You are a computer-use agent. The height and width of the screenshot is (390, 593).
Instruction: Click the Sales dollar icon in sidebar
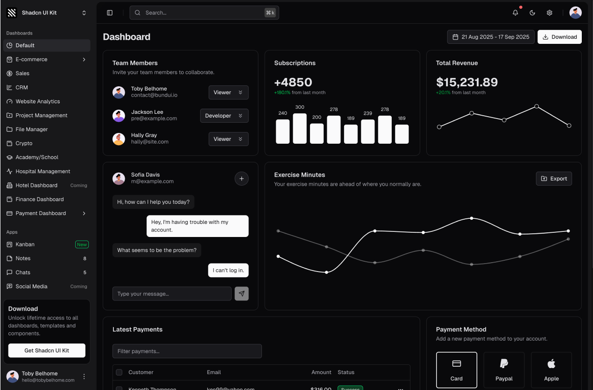coord(9,73)
